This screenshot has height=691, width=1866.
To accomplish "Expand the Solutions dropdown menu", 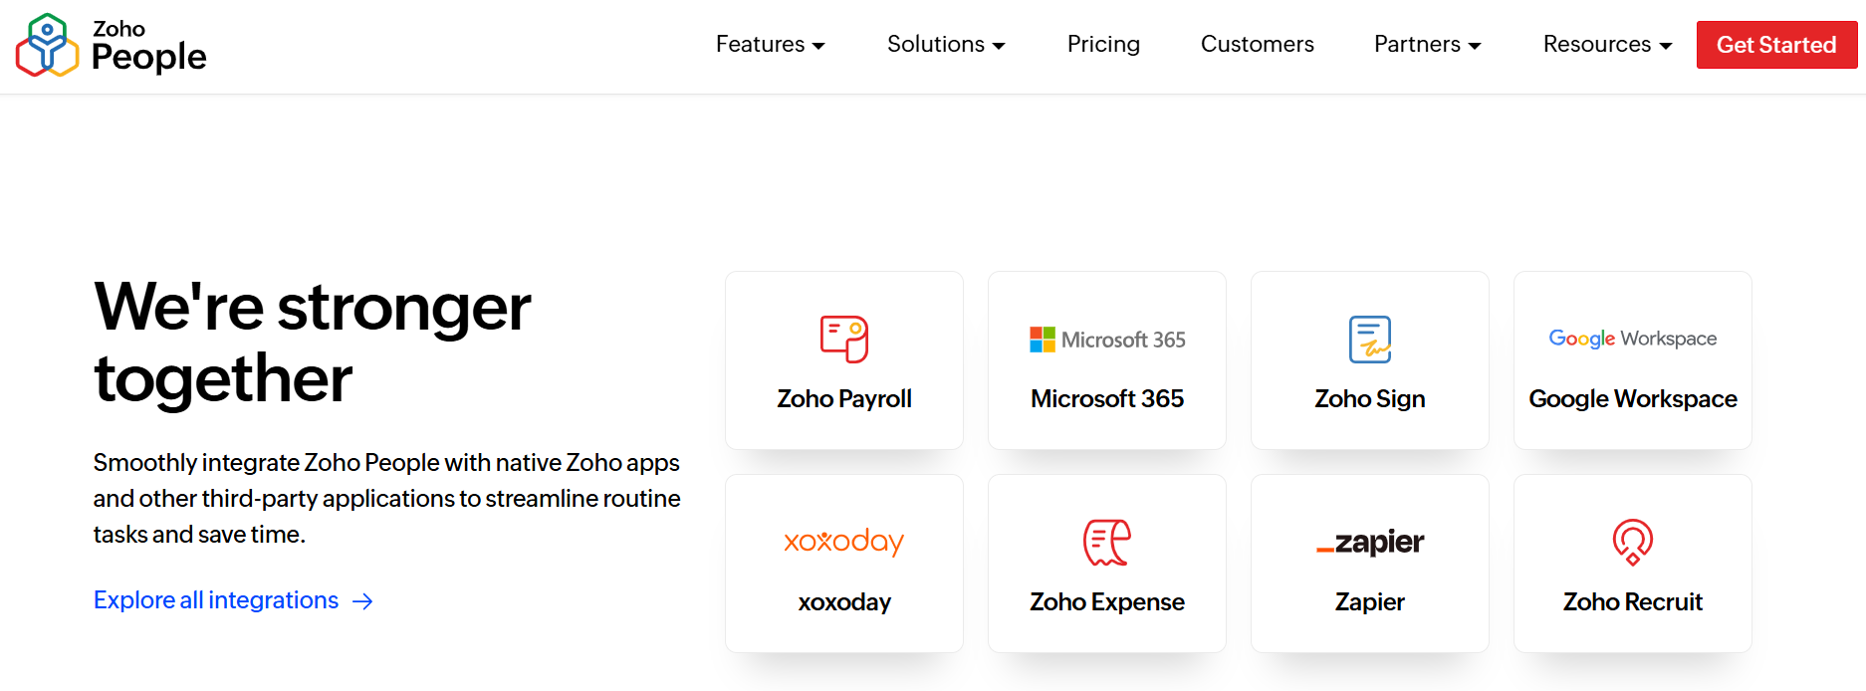I will (x=946, y=45).
